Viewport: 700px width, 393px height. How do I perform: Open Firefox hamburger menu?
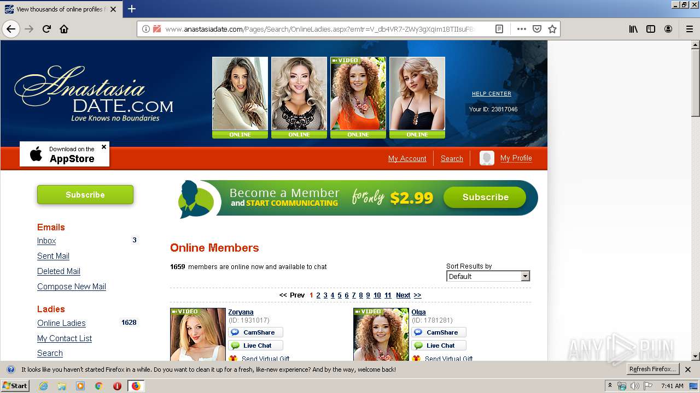click(689, 29)
